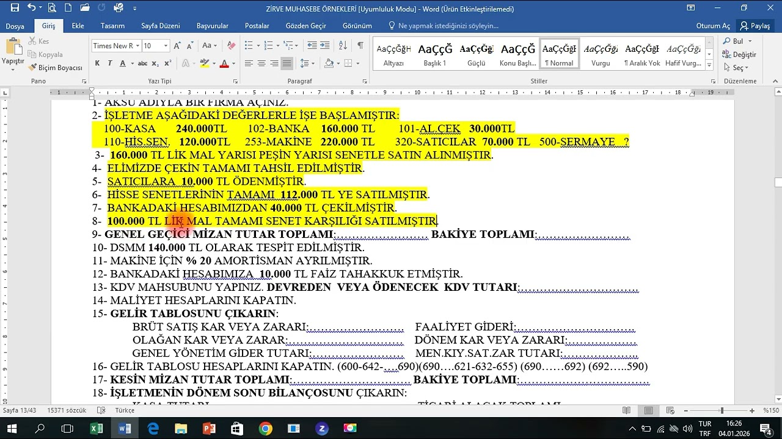Apply the red font color
782x439 pixels.
224,63
